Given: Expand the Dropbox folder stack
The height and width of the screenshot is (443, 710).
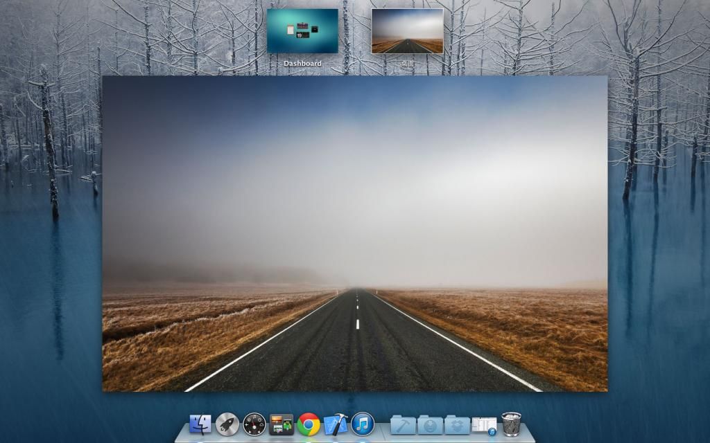Looking at the screenshot, I should coord(457,424).
